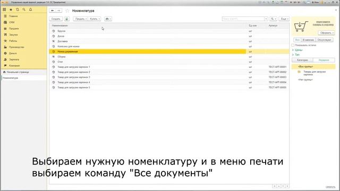Open the search field history dropdown arrow
This screenshot has width=340, height=191.
coord(266,19)
